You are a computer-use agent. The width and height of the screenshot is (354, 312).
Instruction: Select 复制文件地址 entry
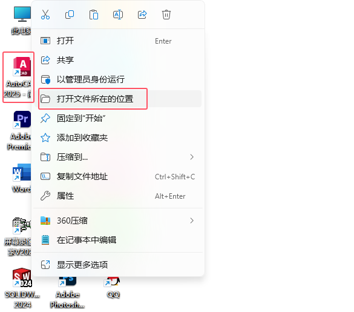tap(118, 176)
